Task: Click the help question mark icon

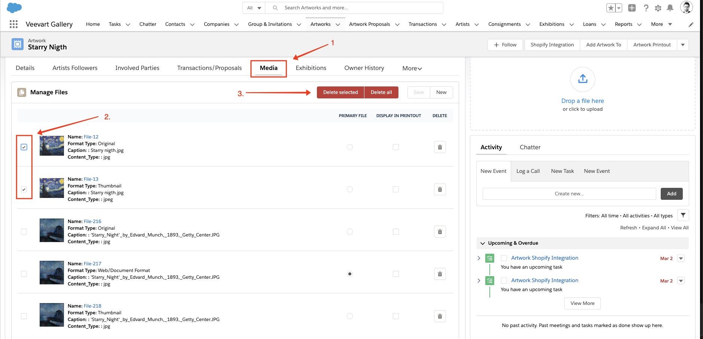Action: click(x=646, y=8)
